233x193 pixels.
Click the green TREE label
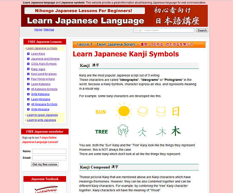point(102,132)
